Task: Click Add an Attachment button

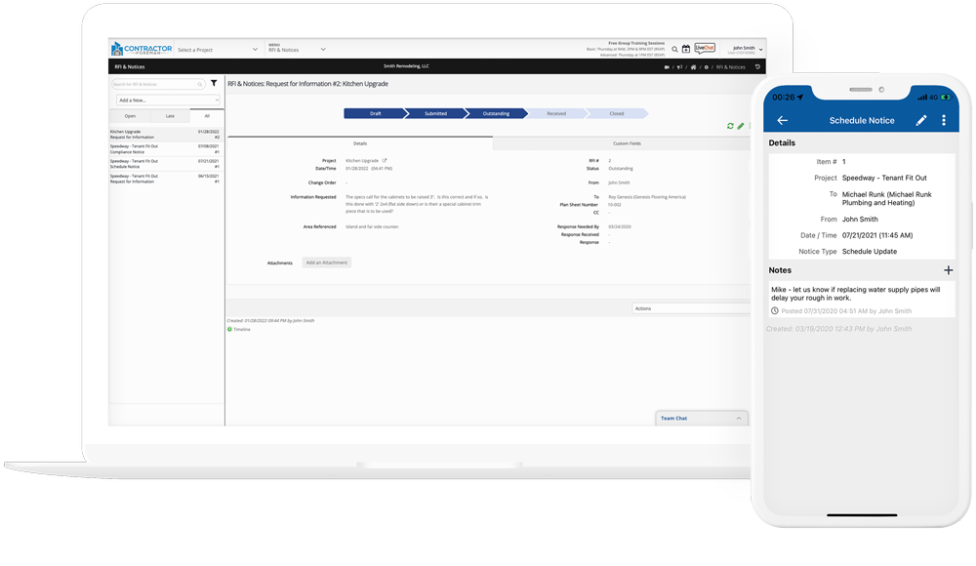Action: 326,263
